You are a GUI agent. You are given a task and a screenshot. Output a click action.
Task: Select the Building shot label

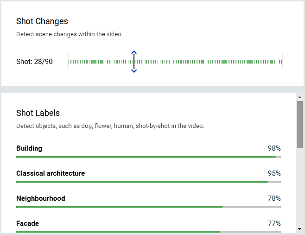tap(29, 148)
